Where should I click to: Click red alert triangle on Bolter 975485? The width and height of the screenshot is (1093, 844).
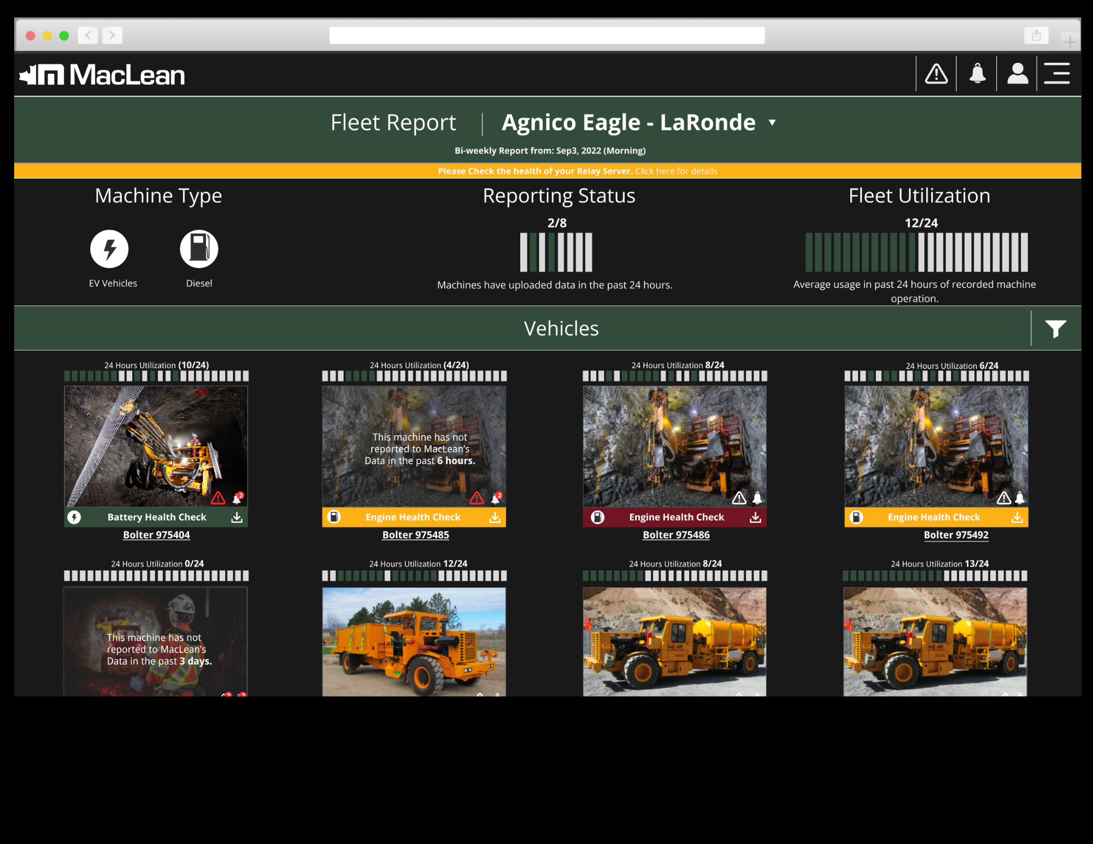click(477, 498)
